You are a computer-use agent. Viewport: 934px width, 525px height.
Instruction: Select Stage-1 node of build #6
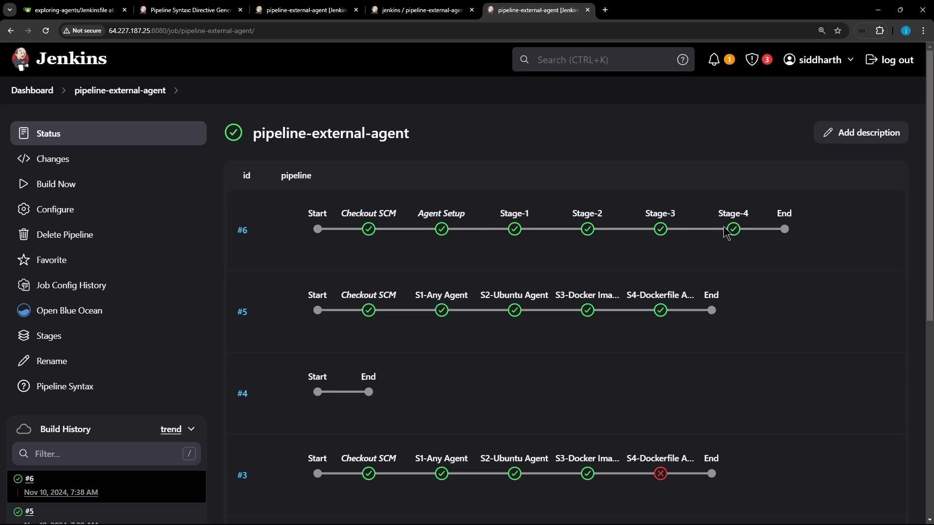point(515,229)
